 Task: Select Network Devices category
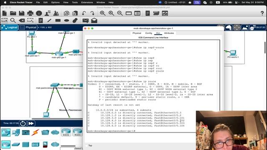click(6, 132)
